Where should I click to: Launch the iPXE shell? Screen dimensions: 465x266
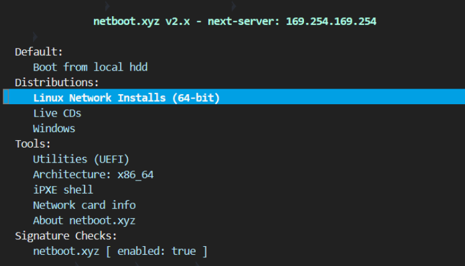click(x=63, y=190)
